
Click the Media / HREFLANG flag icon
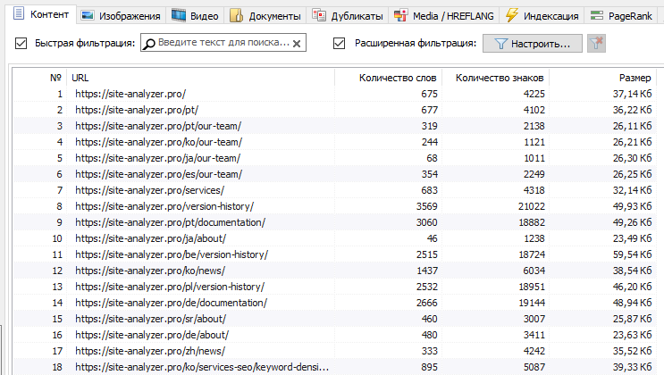400,16
